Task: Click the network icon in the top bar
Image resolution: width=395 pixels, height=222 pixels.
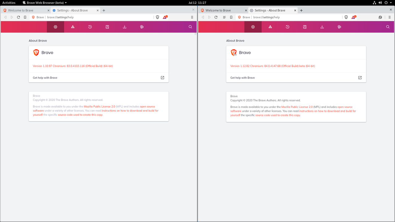Action: click(x=374, y=3)
